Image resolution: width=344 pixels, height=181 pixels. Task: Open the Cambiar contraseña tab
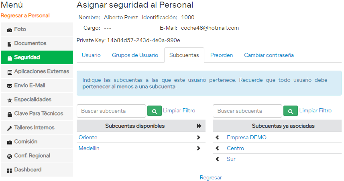point(269,55)
